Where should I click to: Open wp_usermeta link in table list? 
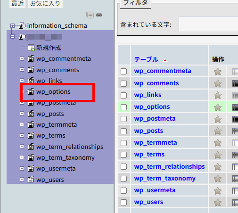pyautogui.click(x=155, y=190)
